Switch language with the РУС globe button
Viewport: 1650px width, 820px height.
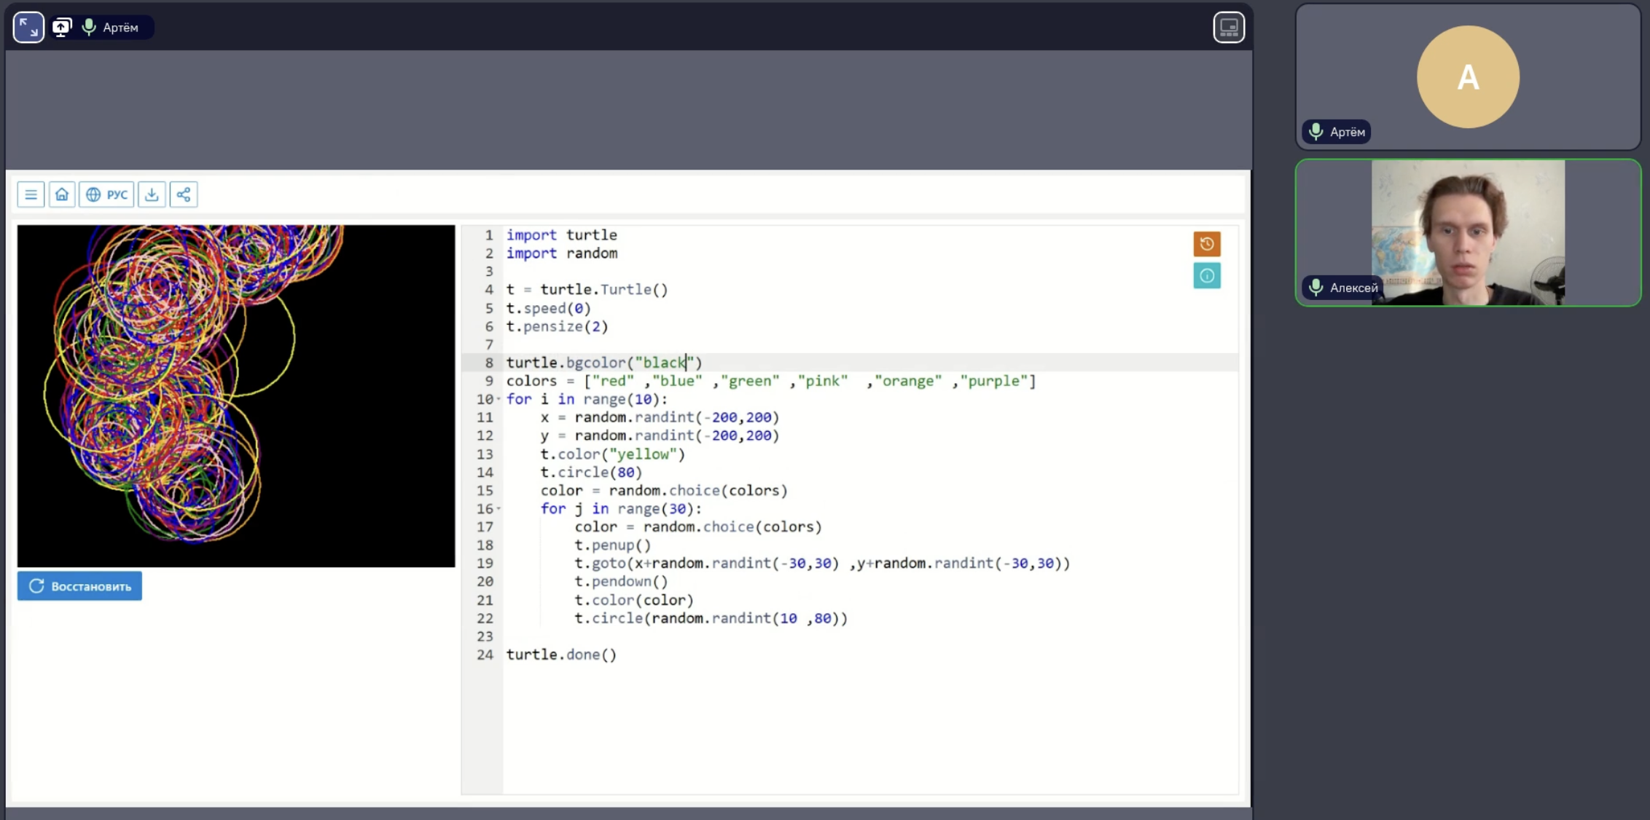(x=106, y=194)
